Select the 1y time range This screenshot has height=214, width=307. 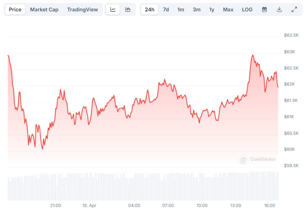coord(212,9)
